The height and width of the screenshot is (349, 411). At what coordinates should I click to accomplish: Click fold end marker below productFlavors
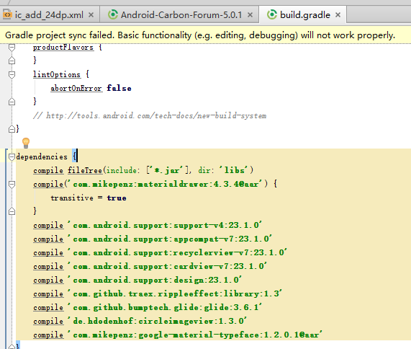[x=12, y=61]
